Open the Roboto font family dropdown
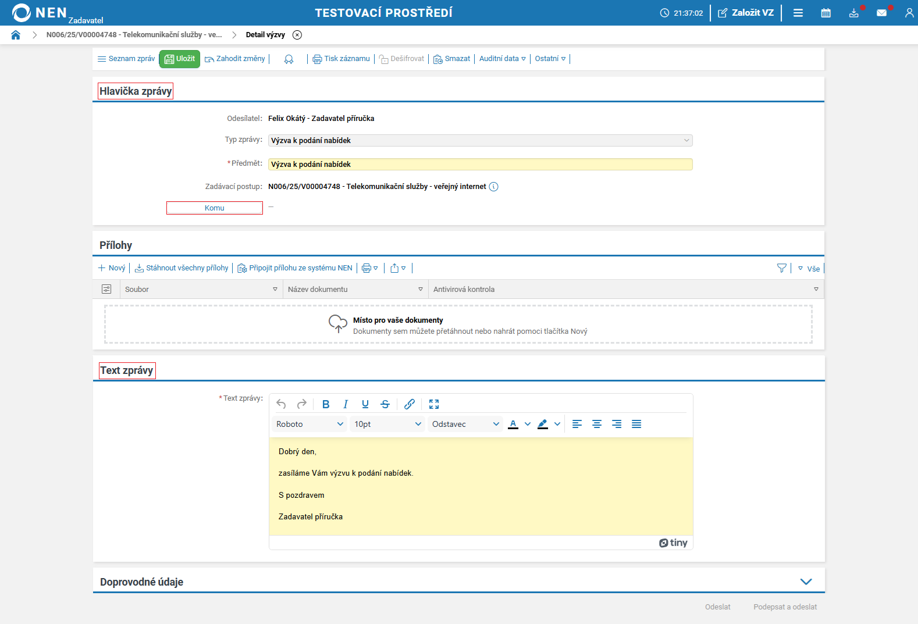The height and width of the screenshot is (624, 918). click(x=309, y=424)
